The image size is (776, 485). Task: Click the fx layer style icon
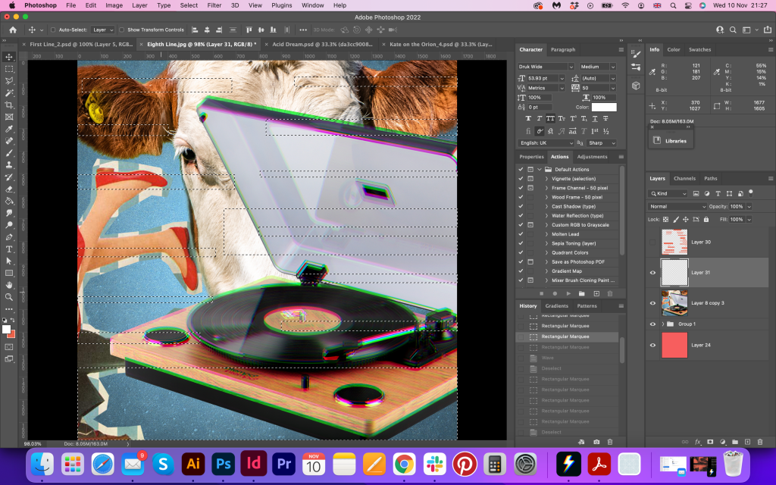[697, 441]
